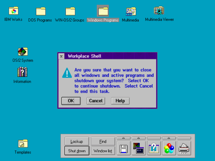
Task: Click the Help button in the dialog
Action: pyautogui.click(x=120, y=101)
